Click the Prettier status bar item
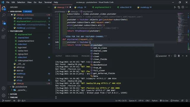The image size is (190, 107). pyautogui.click(x=175, y=100)
